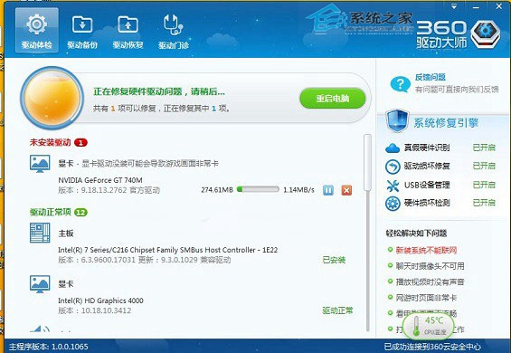Click the 1.14MB/s download speed text
Viewport: 511px width, 353px height.
pyautogui.click(x=298, y=190)
